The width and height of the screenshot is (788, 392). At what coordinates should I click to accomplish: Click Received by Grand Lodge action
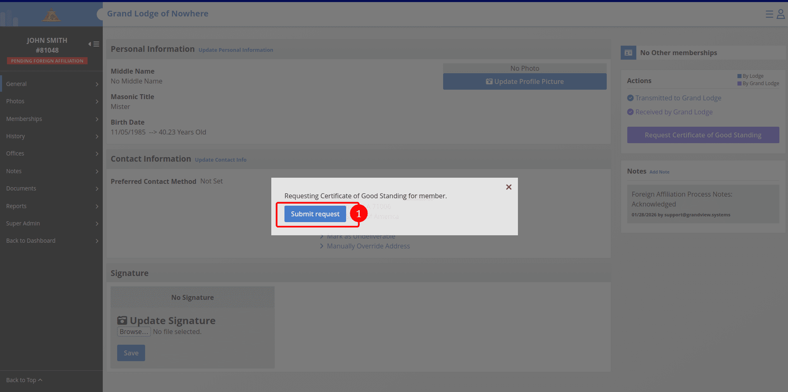tap(674, 112)
